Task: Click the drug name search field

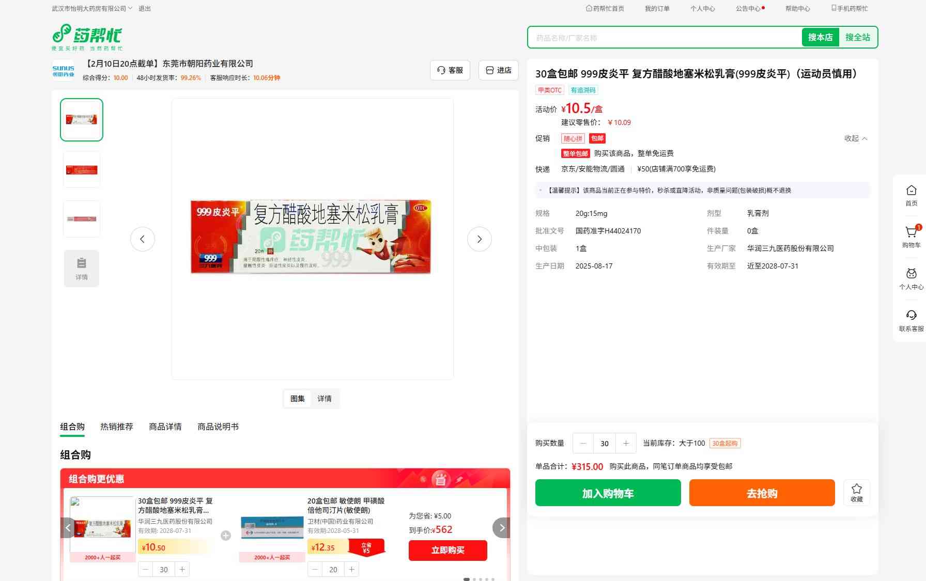Action: click(664, 38)
